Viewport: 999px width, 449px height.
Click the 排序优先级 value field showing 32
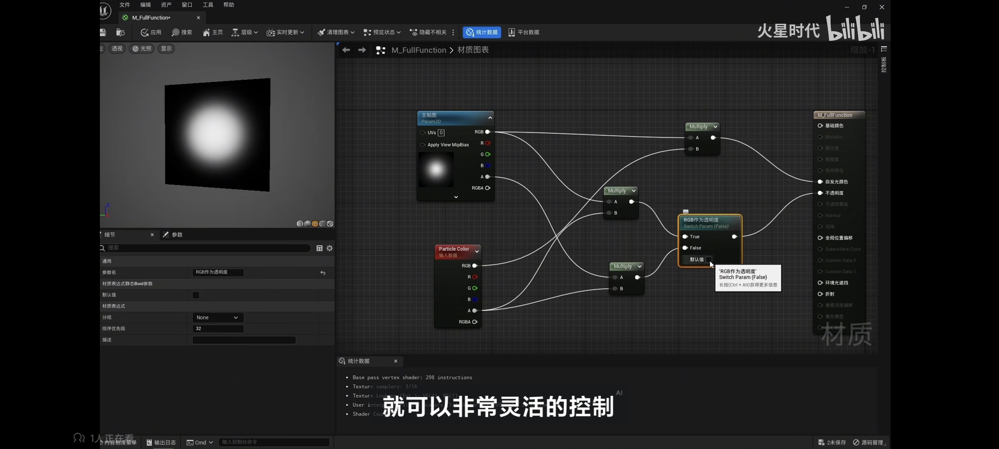(218, 329)
